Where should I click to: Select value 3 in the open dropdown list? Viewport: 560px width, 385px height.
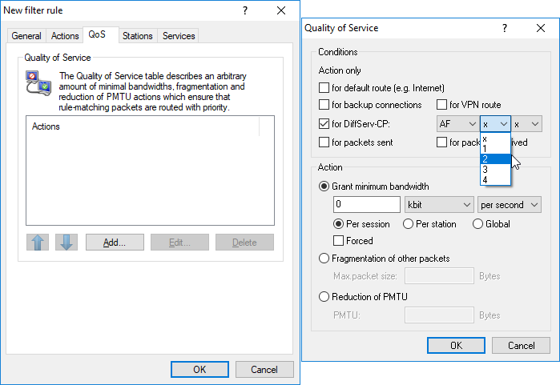coord(485,169)
